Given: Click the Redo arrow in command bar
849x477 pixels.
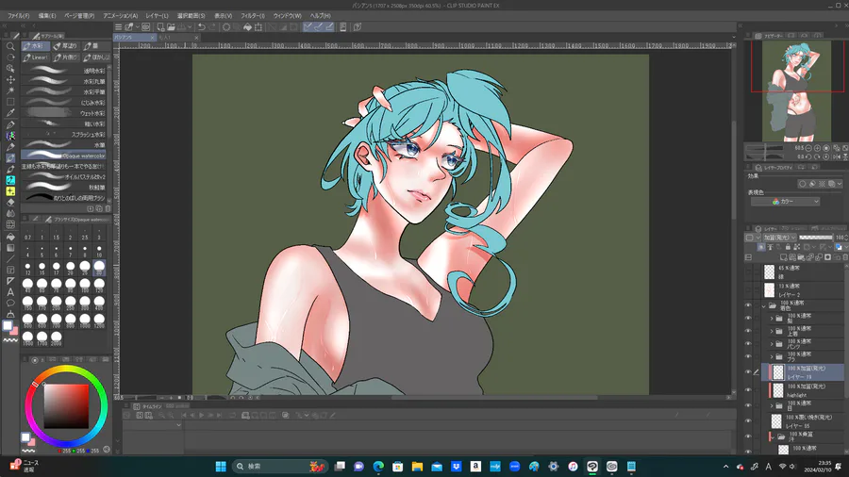Looking at the screenshot, I should (x=212, y=27).
